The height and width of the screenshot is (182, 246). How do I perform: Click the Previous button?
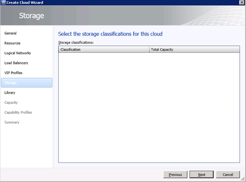pyautogui.click(x=175, y=174)
